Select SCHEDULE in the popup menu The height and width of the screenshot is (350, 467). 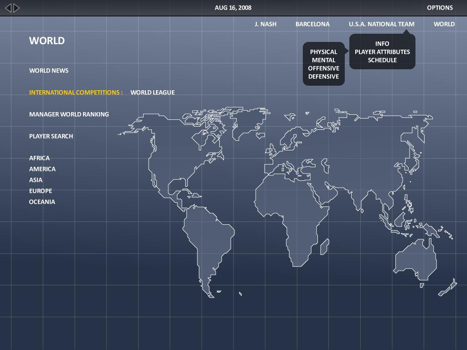coord(382,60)
